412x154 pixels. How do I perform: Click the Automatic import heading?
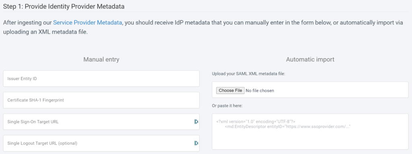coord(310,60)
